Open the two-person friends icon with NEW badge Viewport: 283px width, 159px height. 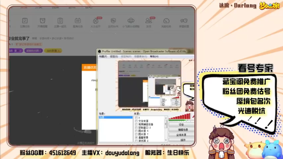coord(149,20)
